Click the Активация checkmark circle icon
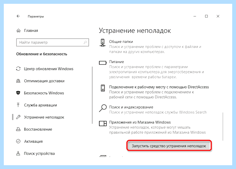Screen dimensions: 236x169 tap(18, 141)
